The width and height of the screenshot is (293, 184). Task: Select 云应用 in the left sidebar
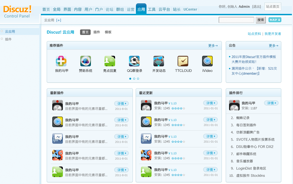coord(10,32)
